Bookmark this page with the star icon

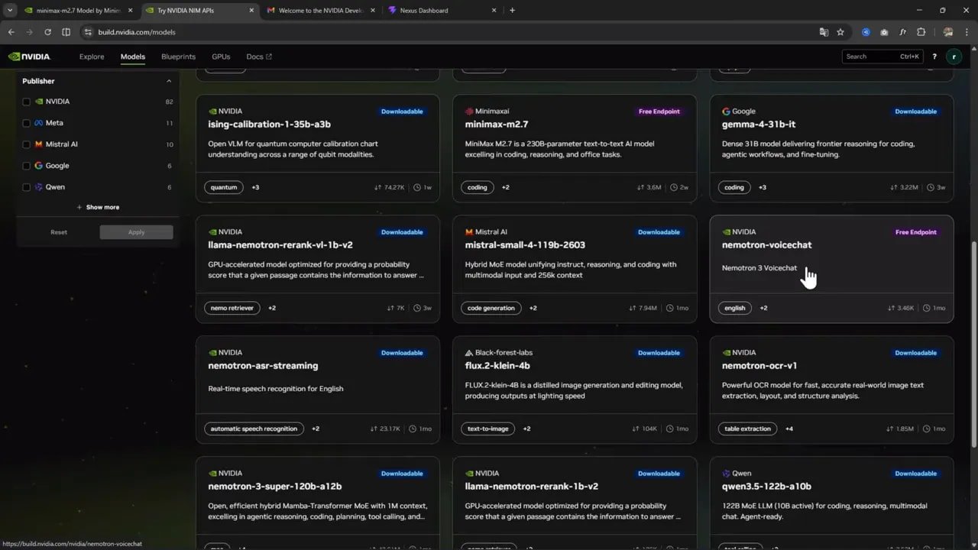[x=840, y=32]
